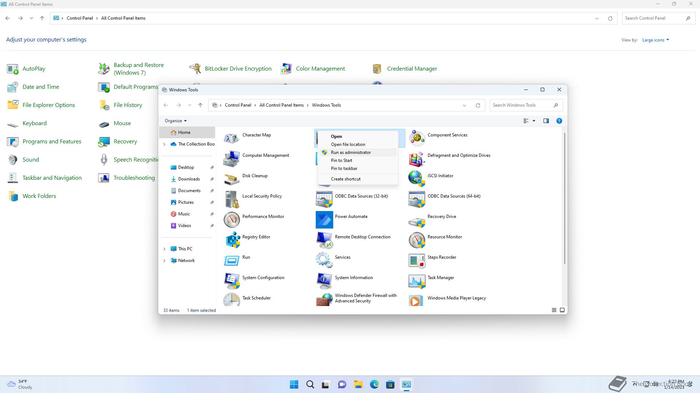Go up one level in Windows Tools
Screen dimensions: 700x393
click(x=200, y=105)
